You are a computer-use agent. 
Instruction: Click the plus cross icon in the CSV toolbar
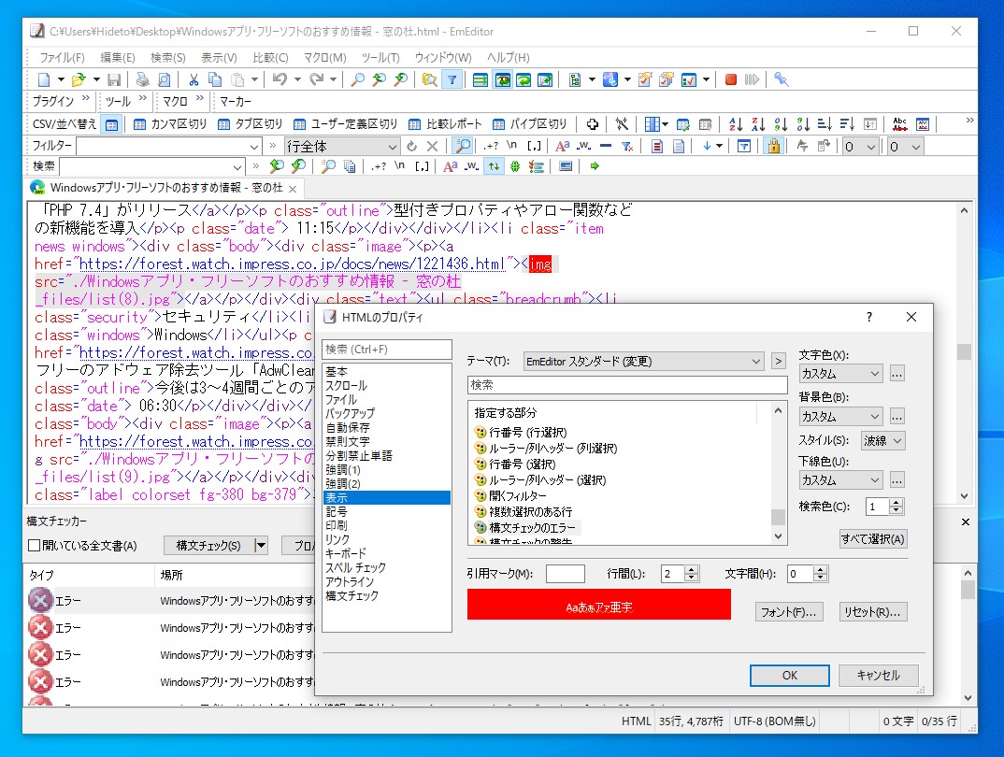click(593, 124)
